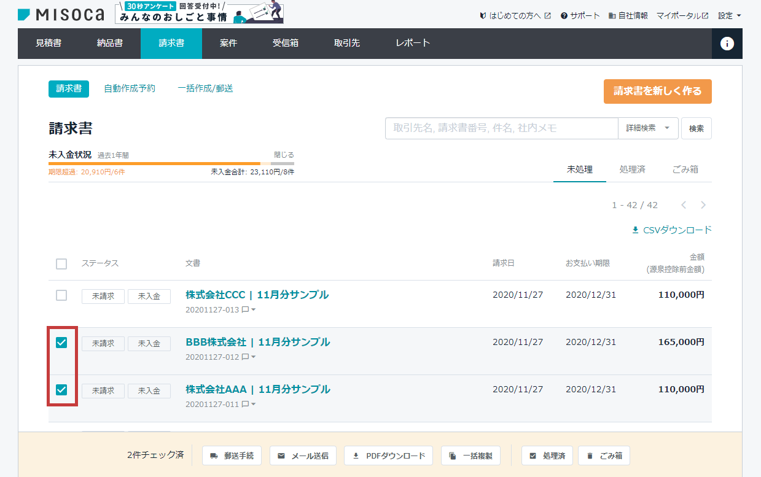
Task: Go to next page arrow
Action: coord(703,205)
